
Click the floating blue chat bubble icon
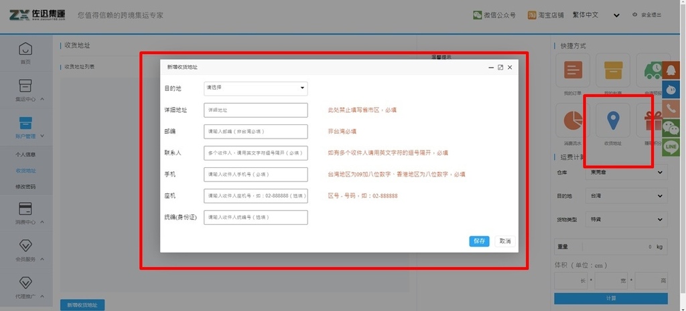[671, 89]
